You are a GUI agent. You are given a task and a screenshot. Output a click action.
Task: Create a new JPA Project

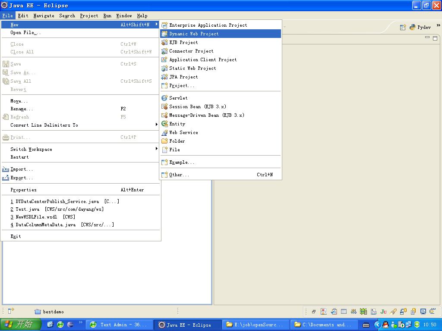(221, 77)
